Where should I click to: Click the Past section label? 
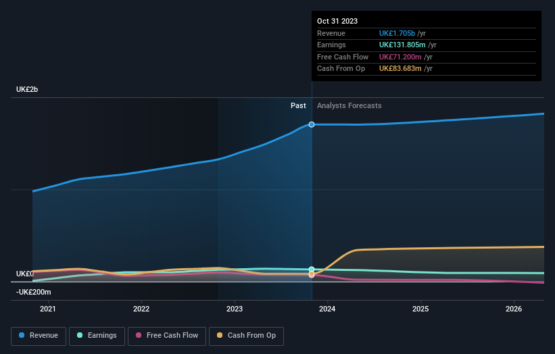[x=298, y=105]
